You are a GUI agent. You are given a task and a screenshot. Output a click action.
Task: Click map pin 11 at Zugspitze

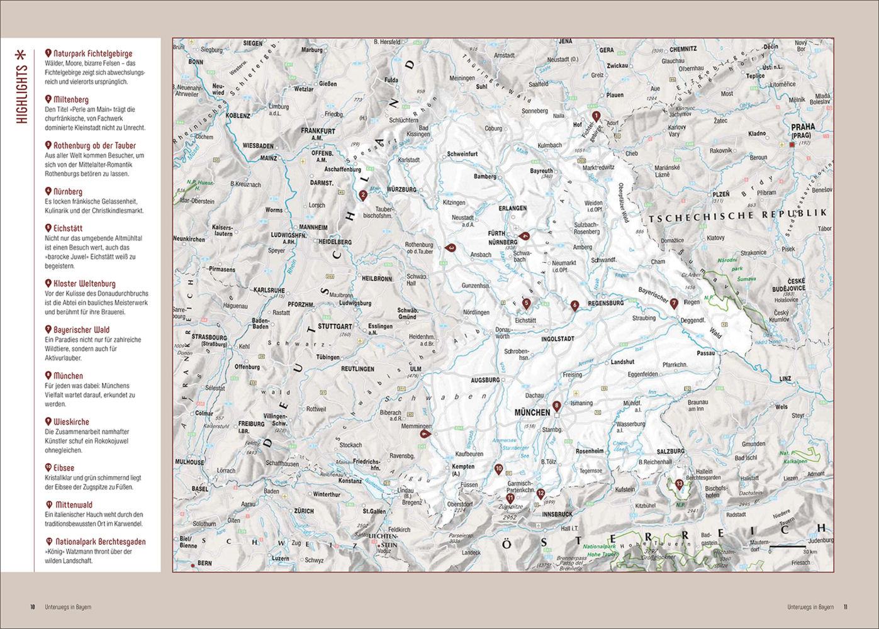tap(510, 499)
